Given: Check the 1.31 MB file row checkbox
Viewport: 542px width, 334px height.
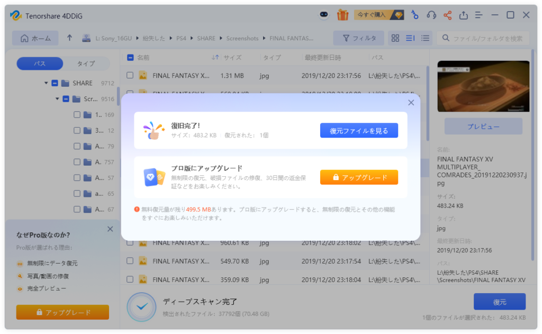Looking at the screenshot, I should point(130,75).
